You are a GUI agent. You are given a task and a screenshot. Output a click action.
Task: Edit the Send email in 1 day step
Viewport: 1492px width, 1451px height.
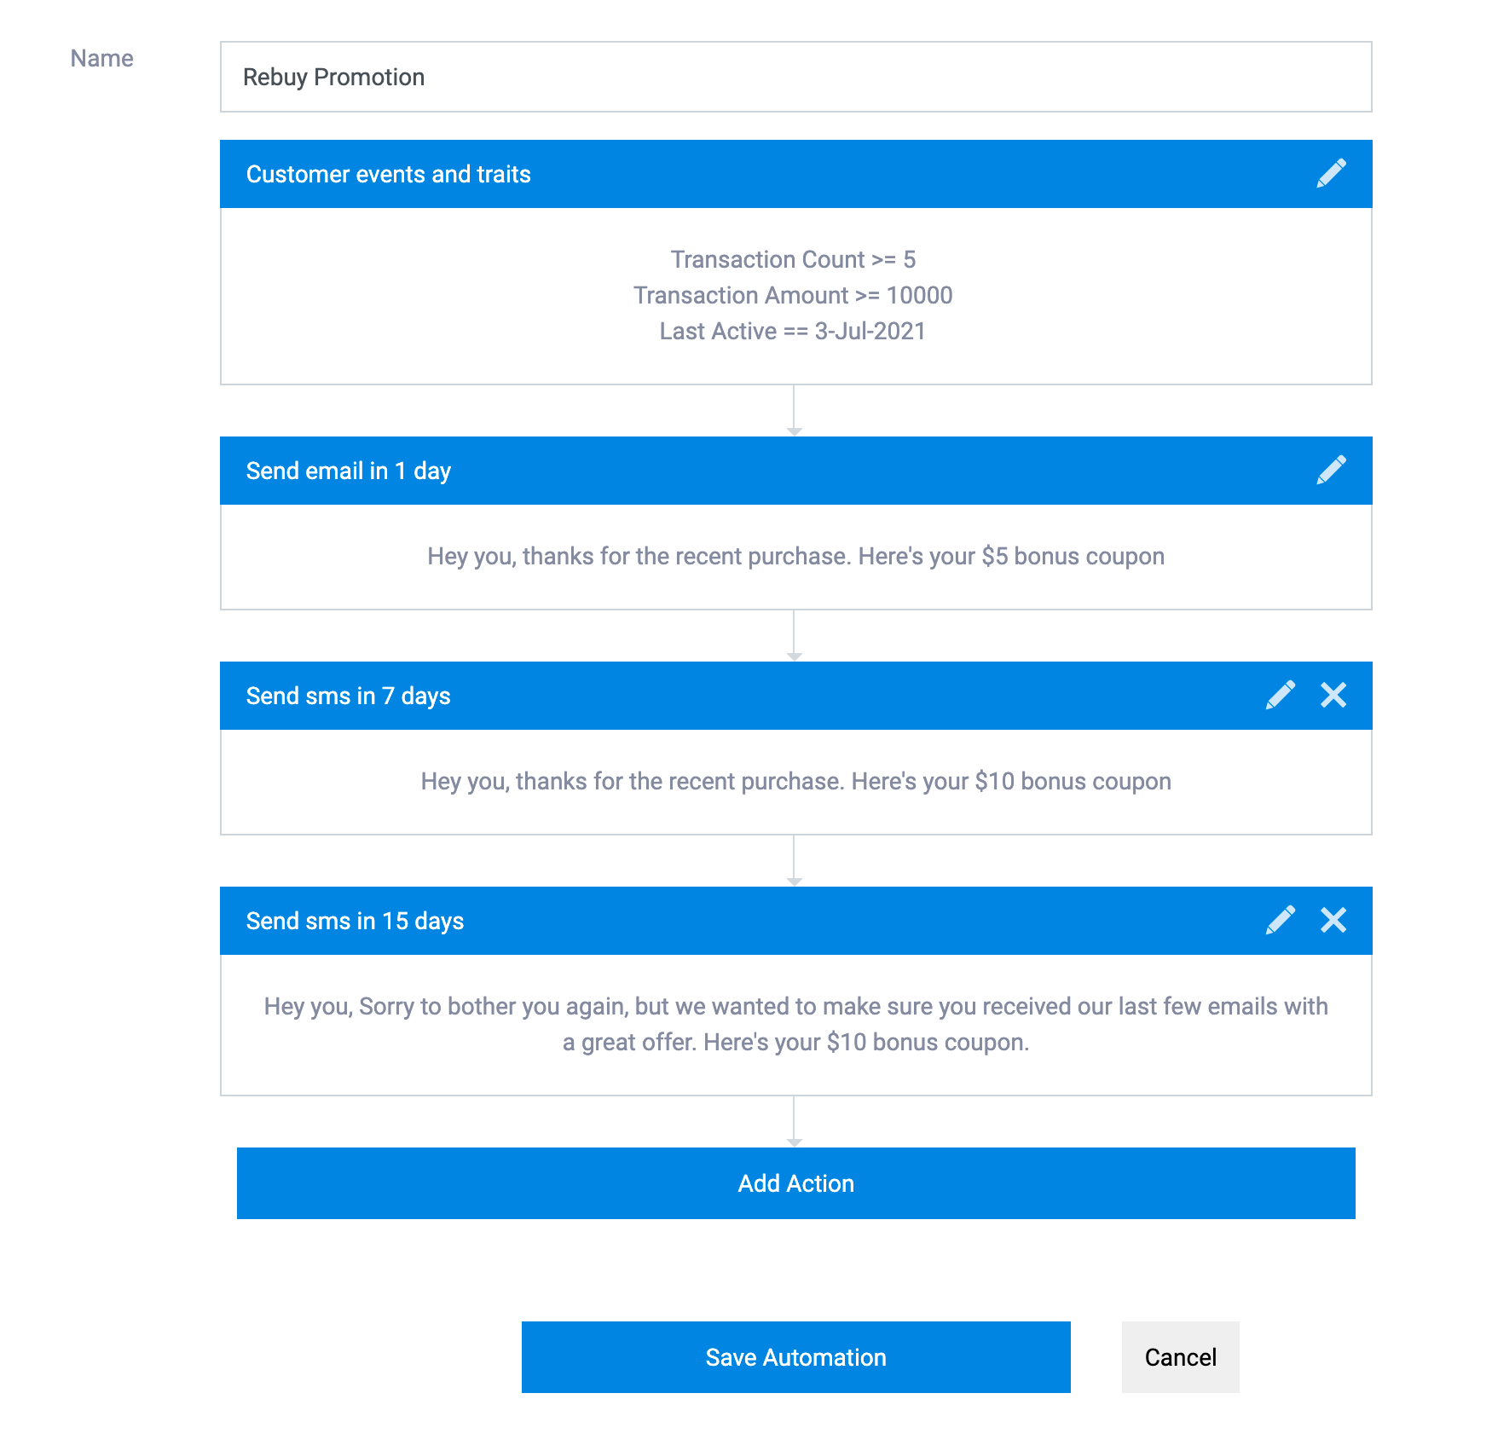point(1331,470)
